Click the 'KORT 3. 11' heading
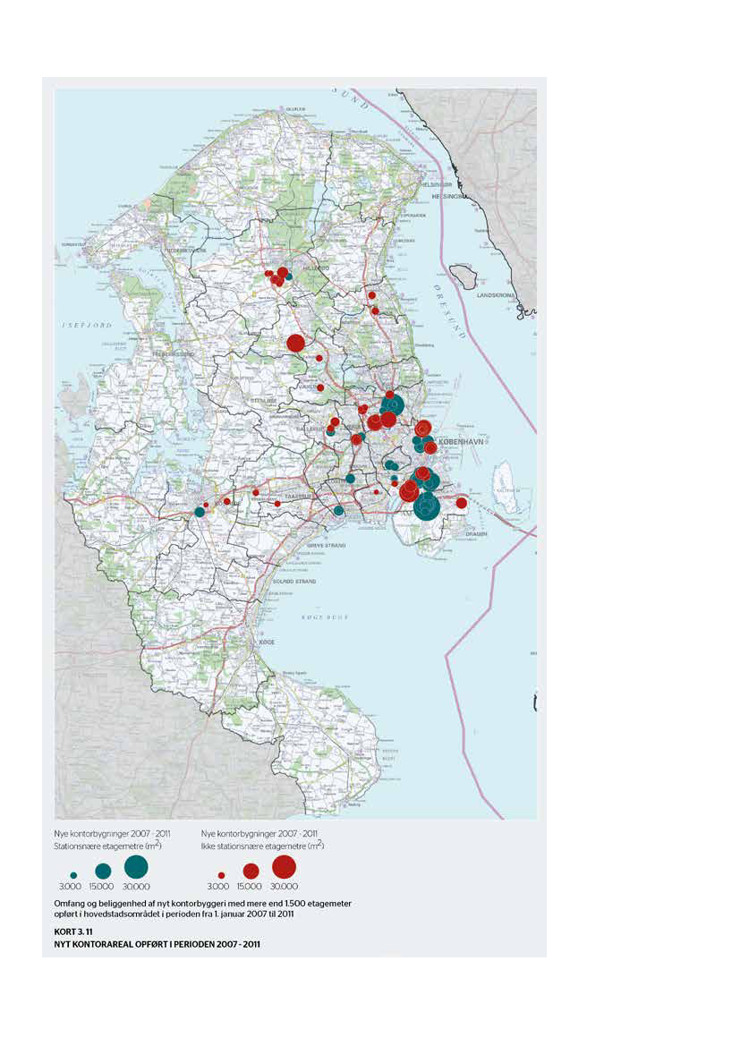Image resolution: width=740 pixels, height=1046 pixels. 73,932
